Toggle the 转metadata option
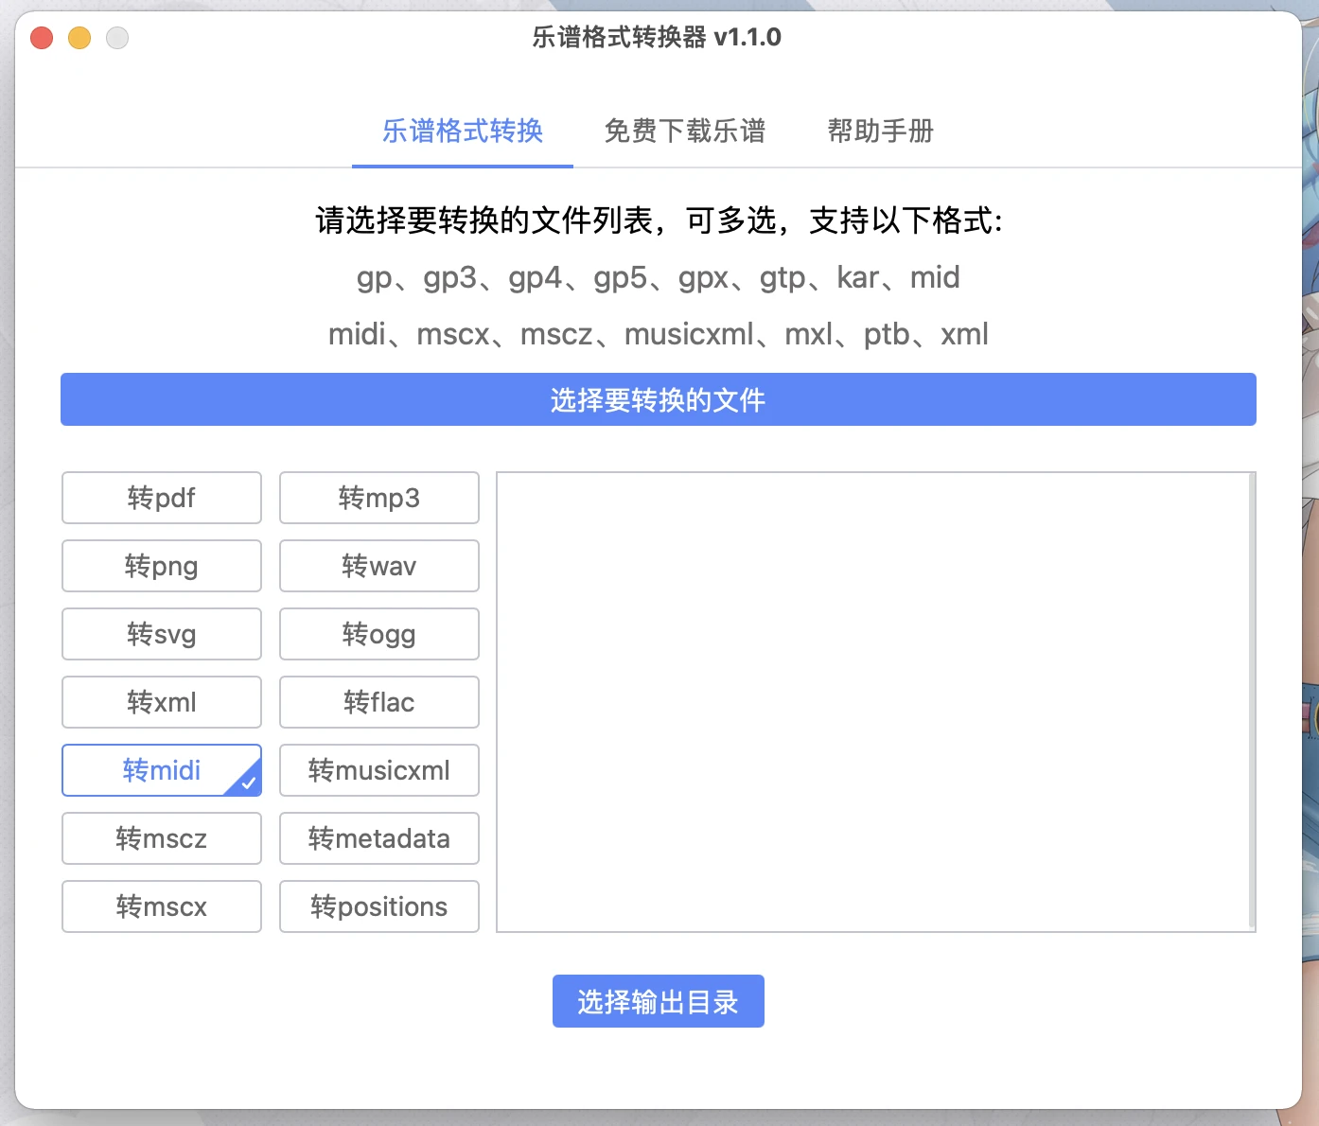Screen dimensions: 1319x1126 [379, 838]
